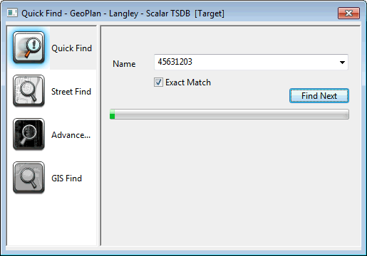The height and width of the screenshot is (256, 367).
Task: Open the dark Advanced find icon
Action: coord(29,134)
